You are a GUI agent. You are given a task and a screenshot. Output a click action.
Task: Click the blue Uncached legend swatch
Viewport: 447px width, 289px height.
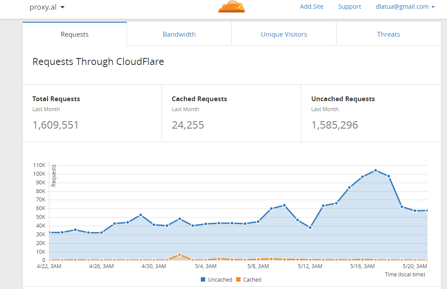click(203, 279)
